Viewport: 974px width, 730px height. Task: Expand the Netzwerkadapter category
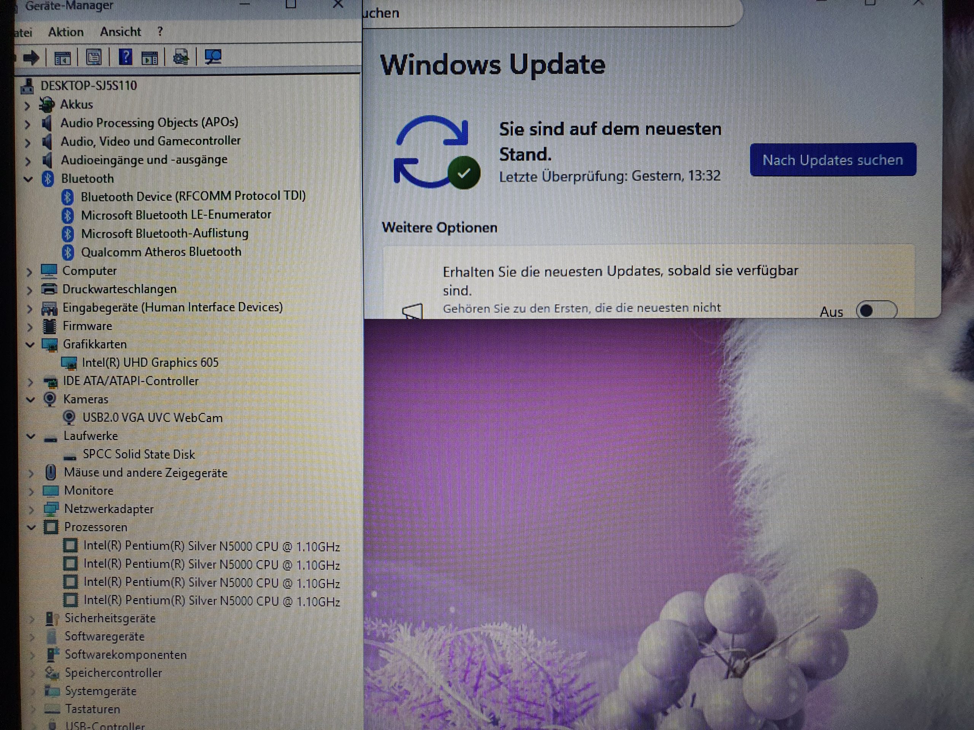pyautogui.click(x=31, y=509)
